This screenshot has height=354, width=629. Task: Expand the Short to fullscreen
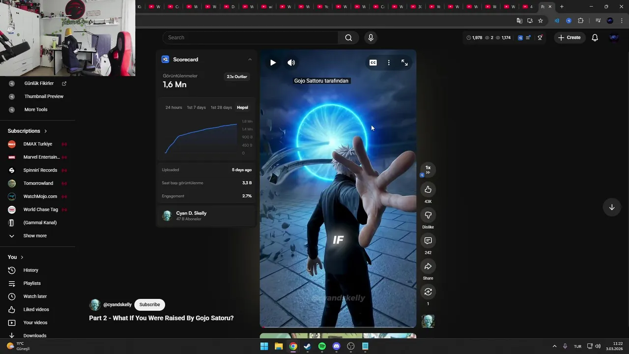coord(404,62)
